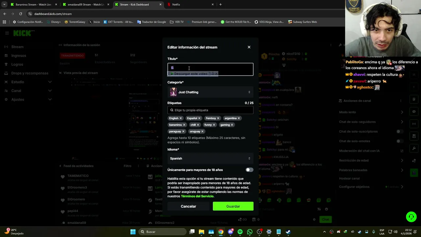Open the Traductor de Google bookmark
The height and width of the screenshot is (237, 421).
152,22
